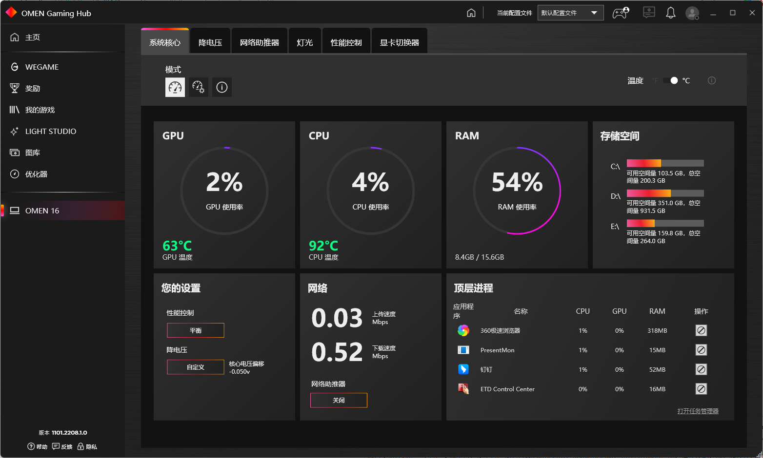Open 我的游戏 in the sidebar
The image size is (763, 458).
(63, 110)
